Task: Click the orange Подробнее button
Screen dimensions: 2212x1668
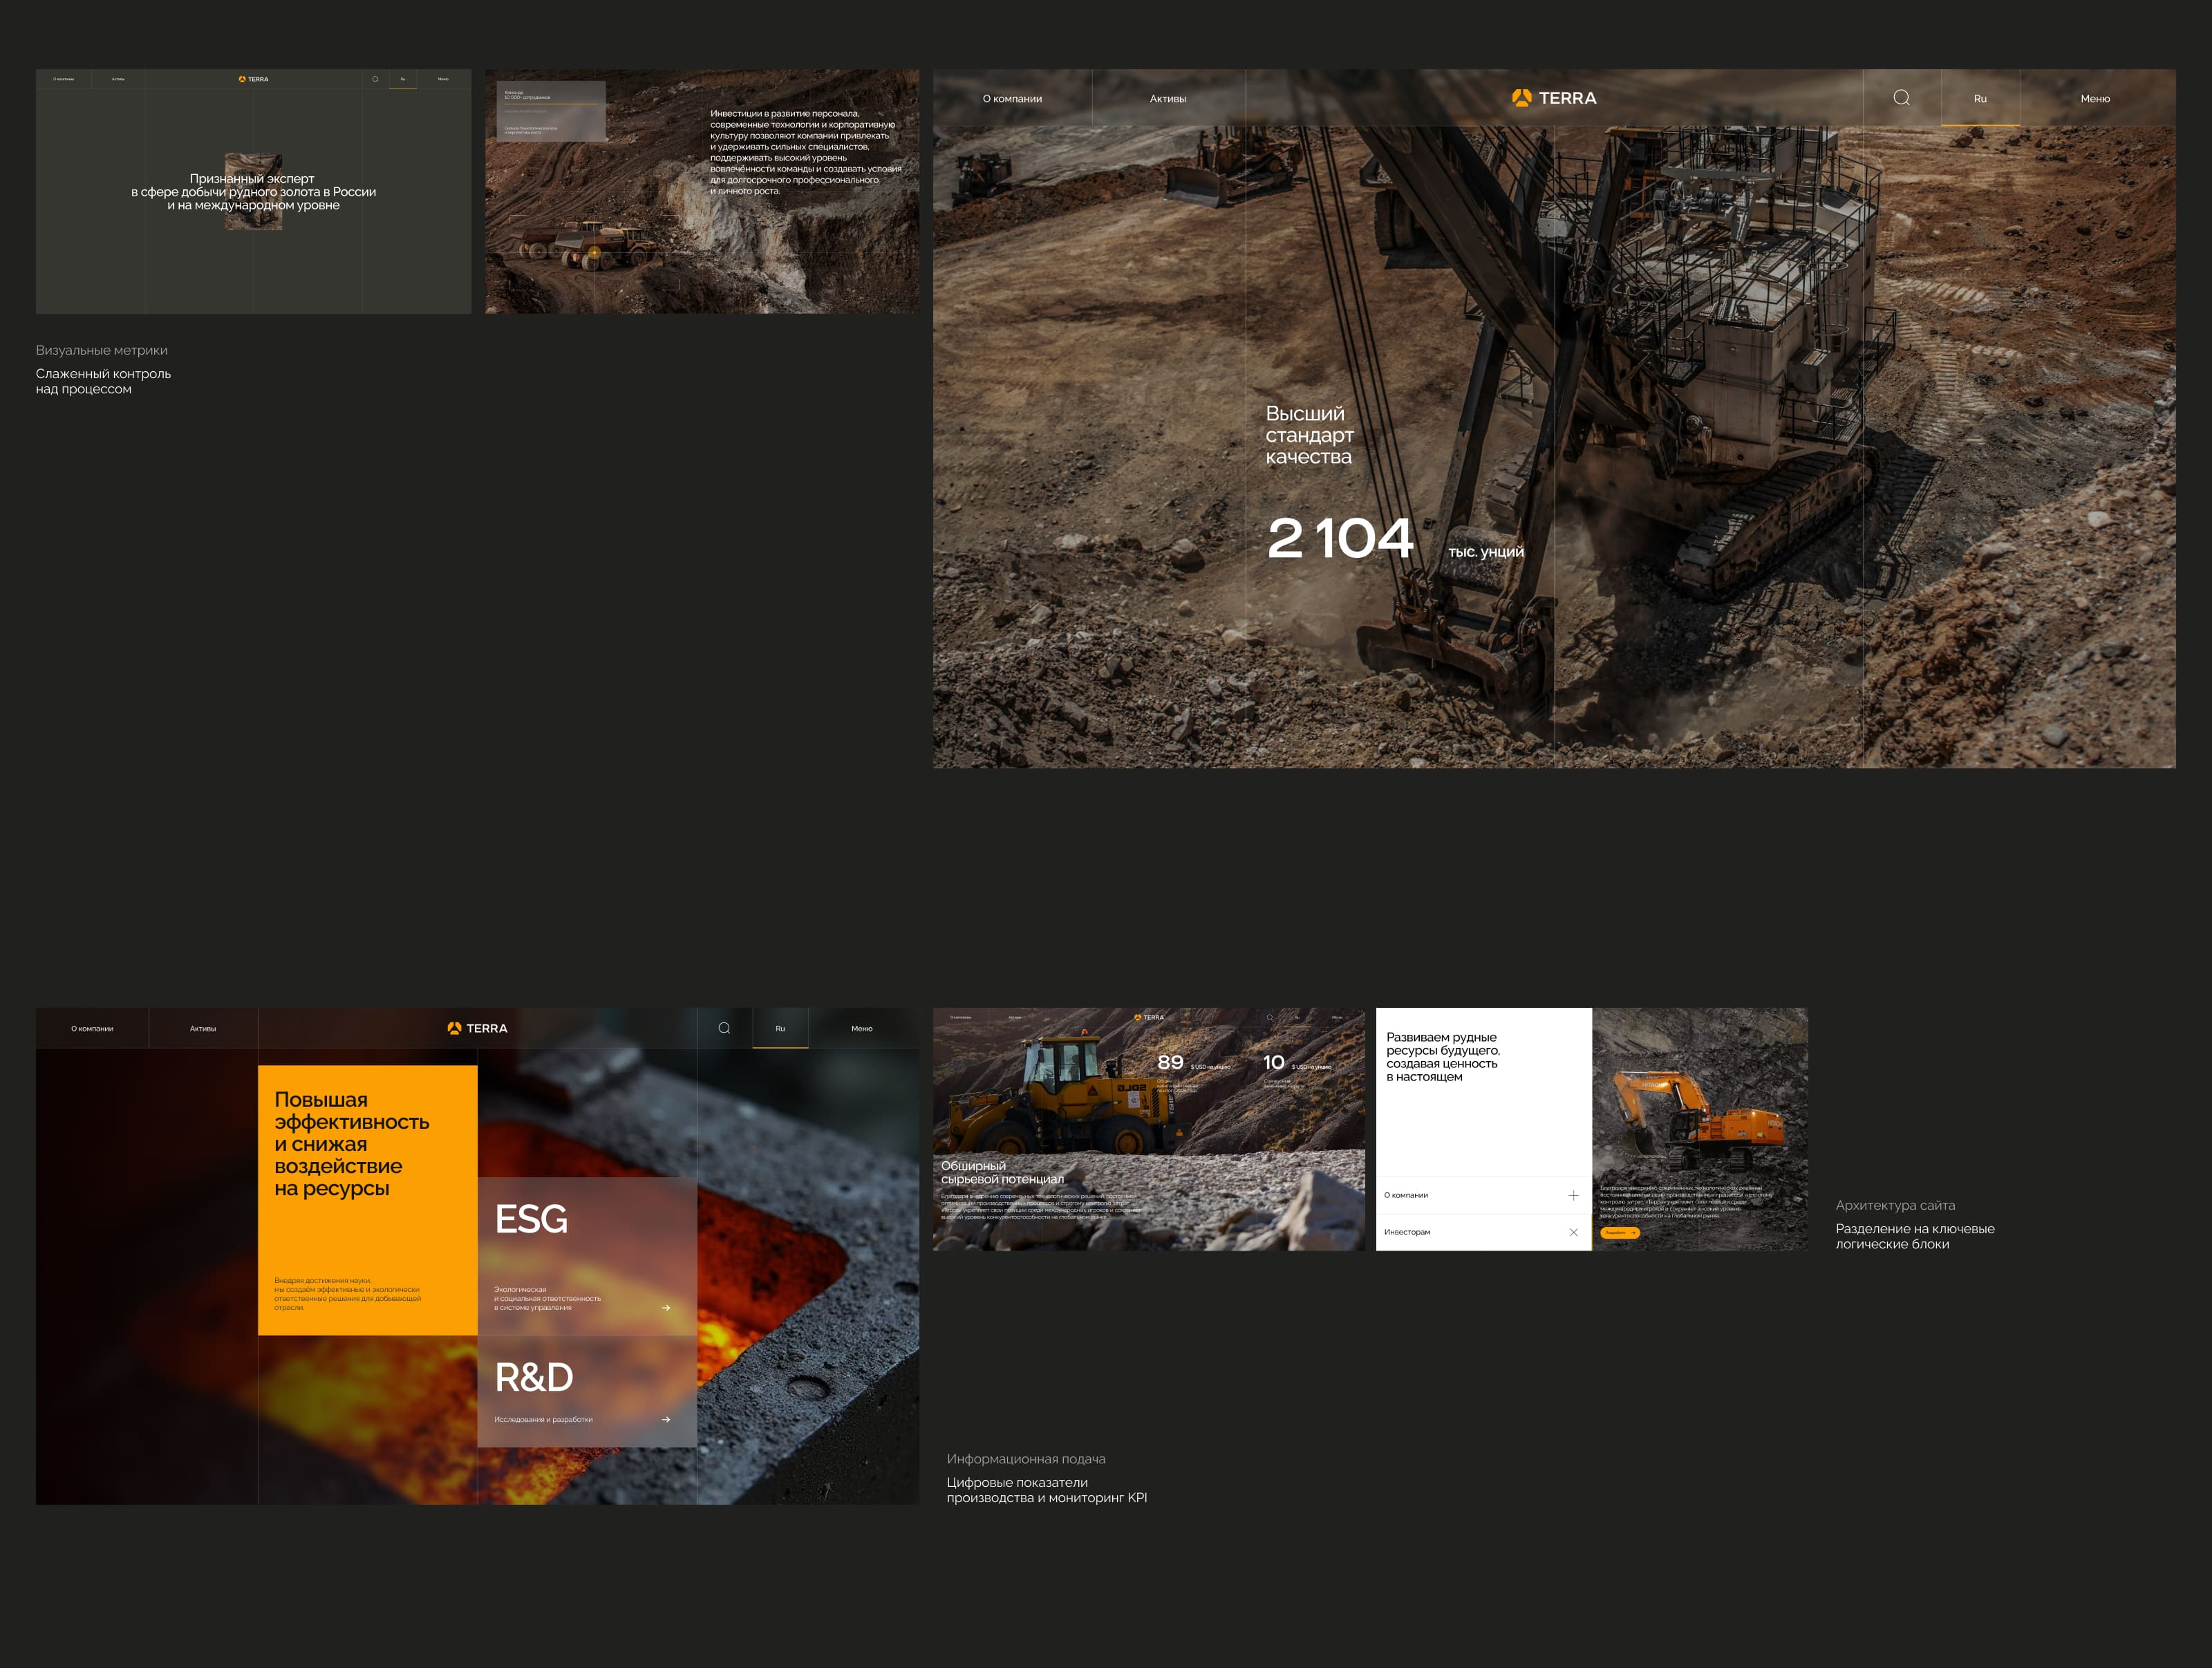Action: tap(1620, 1232)
